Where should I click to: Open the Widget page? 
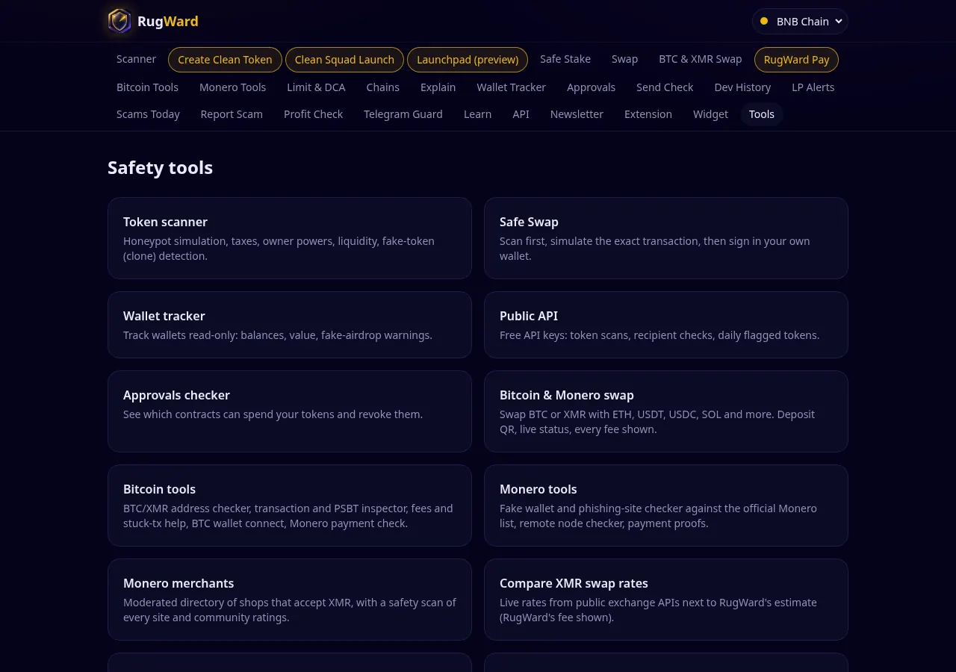(x=710, y=114)
